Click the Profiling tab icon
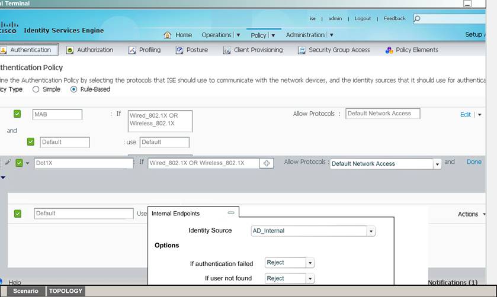Viewport: 497px width, 297px height. (132, 50)
